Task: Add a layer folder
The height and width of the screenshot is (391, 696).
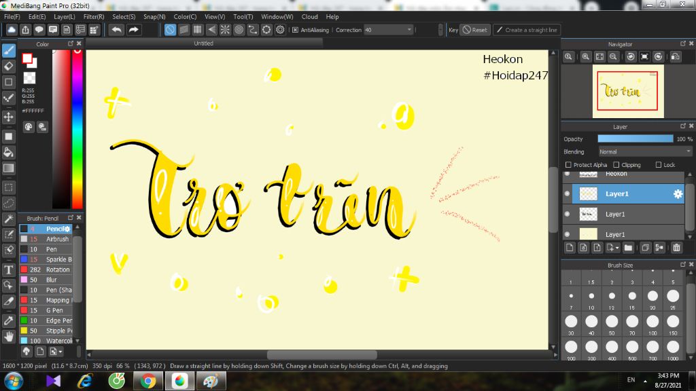Action: [627, 248]
